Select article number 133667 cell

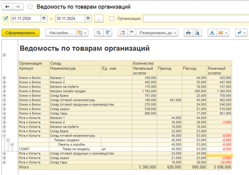pos(34,149)
